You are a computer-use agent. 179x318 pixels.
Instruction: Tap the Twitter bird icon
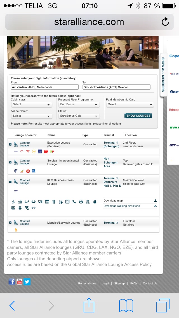27,282
